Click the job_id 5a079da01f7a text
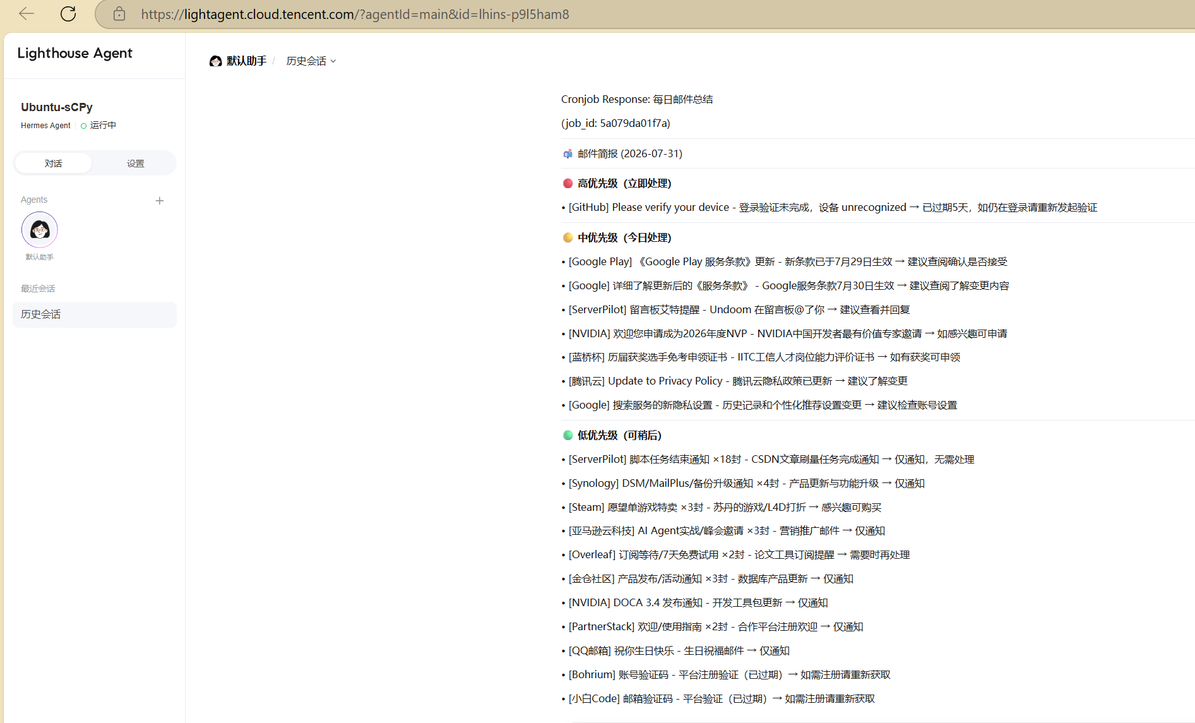The height and width of the screenshot is (723, 1195). point(615,123)
